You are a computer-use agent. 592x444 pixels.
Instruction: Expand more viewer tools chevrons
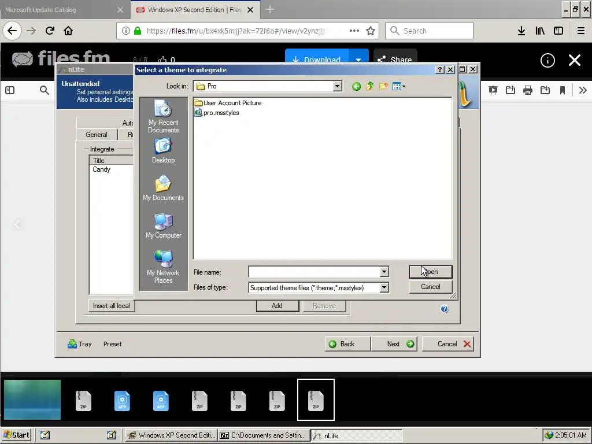tap(583, 90)
